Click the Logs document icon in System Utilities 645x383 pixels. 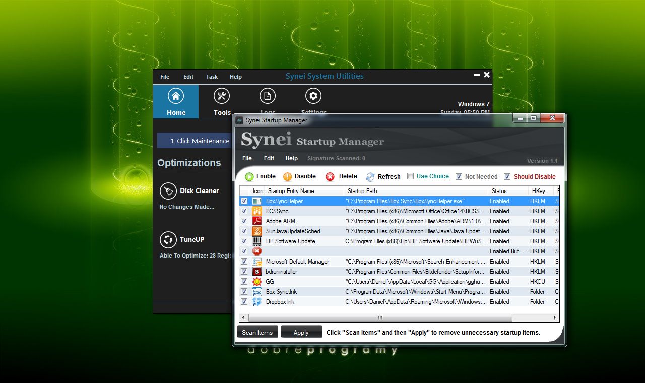tap(268, 96)
